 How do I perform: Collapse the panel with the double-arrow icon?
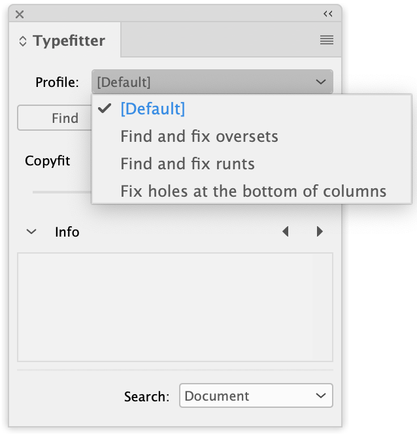coord(328,14)
